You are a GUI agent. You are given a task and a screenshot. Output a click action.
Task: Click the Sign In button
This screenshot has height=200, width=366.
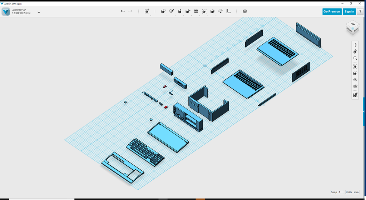pos(349,11)
